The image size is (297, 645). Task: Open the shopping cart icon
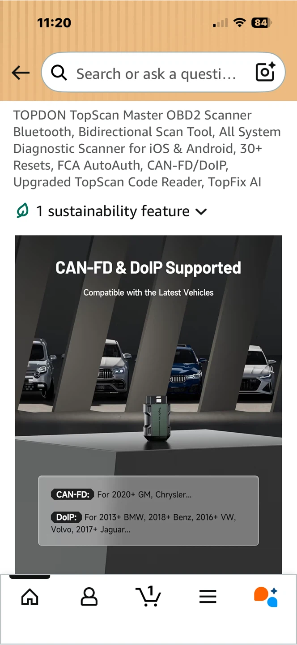tap(148, 596)
